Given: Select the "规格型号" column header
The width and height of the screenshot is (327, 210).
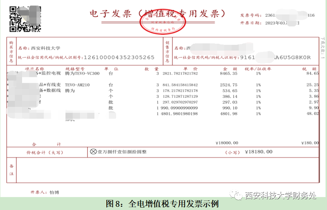Looking at the screenshot, I should (x=75, y=69).
